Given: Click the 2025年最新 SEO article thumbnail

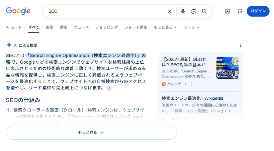Looking at the screenshot, I should pyautogui.click(x=227, y=68).
